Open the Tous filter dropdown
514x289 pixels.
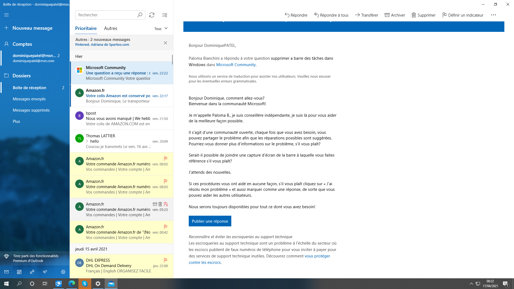tap(161, 29)
